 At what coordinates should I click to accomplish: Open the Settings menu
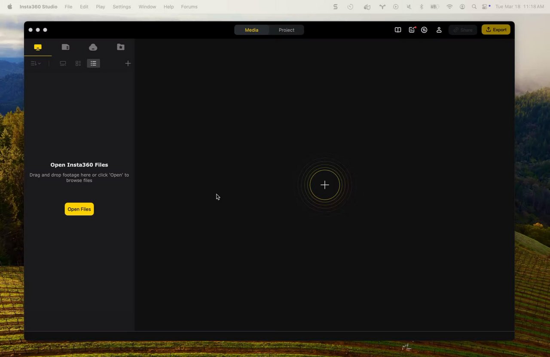(122, 7)
